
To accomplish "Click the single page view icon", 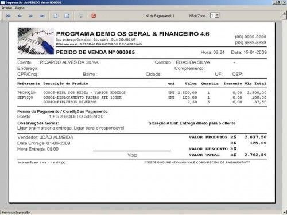I will pos(56,16).
